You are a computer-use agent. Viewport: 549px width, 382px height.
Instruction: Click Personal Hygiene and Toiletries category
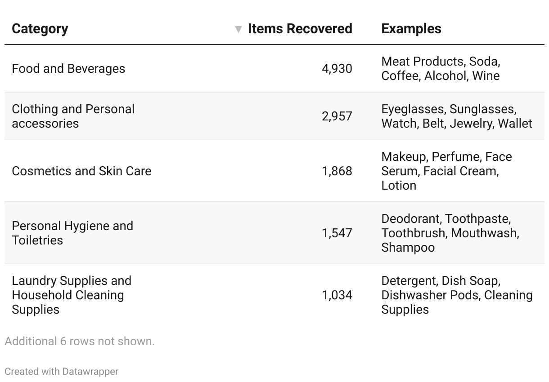point(72,233)
